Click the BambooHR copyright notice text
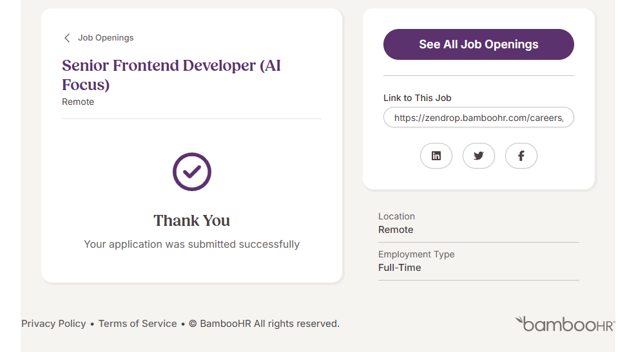 [264, 324]
